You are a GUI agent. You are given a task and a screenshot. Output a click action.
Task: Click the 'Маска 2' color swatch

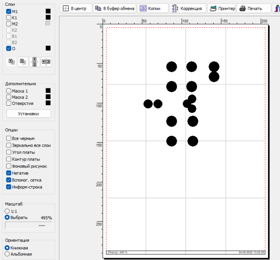[x=48, y=97]
